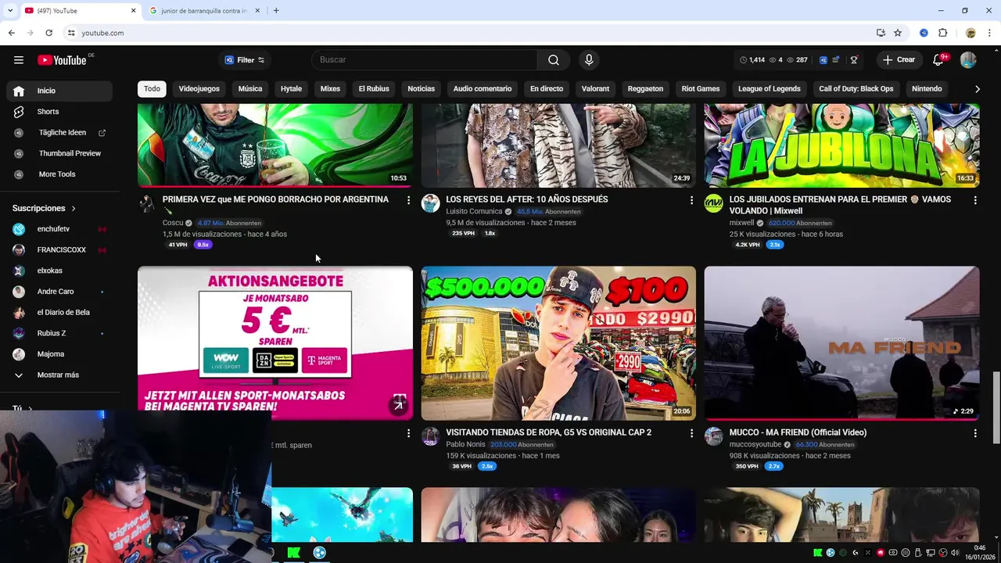Open Coscu channel avatar
Viewport: 1001px width, 563px height.
click(x=147, y=204)
